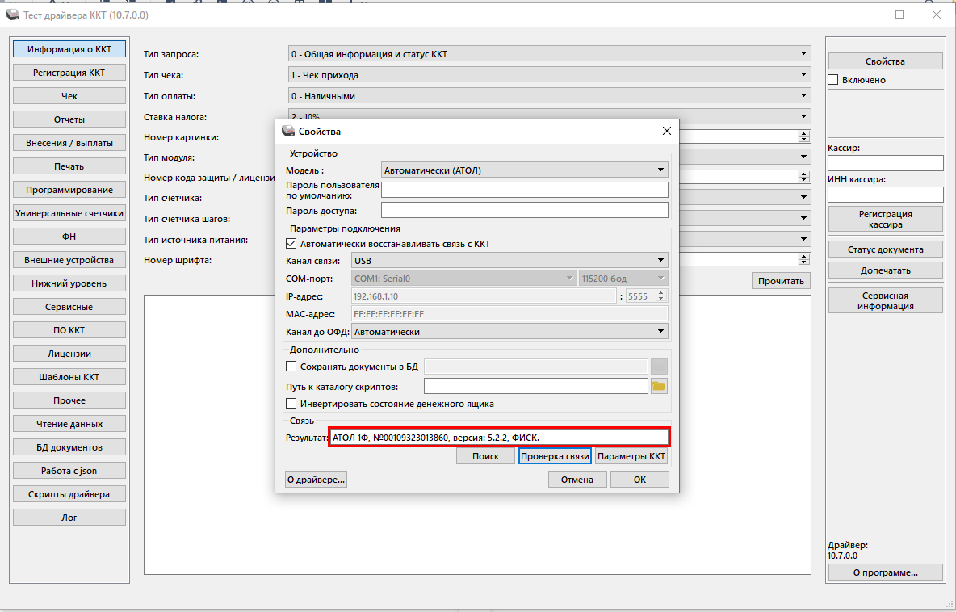Click the printer icon in Свойства title

point(287,131)
